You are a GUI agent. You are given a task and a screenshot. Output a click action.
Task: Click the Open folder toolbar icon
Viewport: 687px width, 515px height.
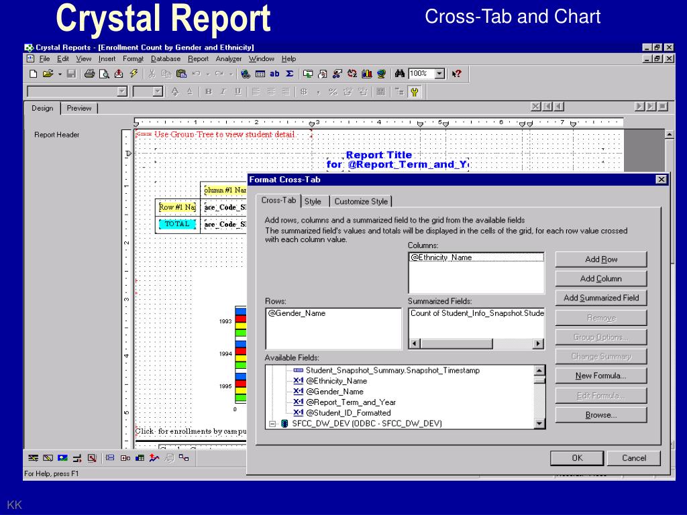[x=48, y=74]
